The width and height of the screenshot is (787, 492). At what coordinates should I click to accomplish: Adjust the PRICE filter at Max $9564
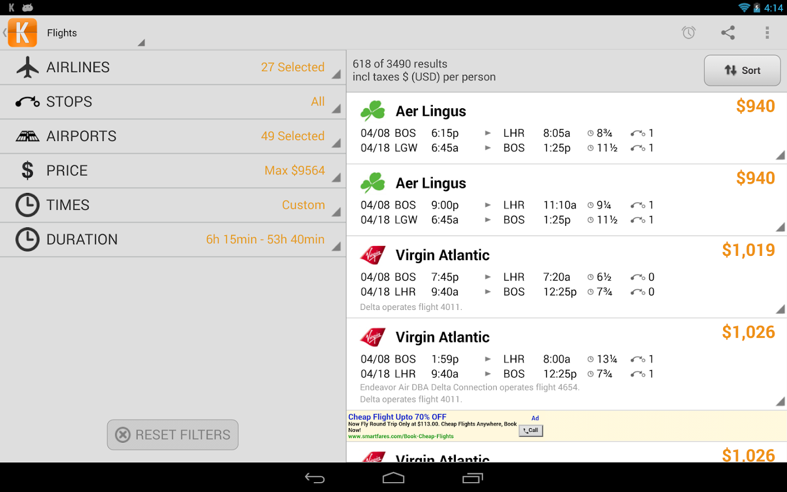(x=173, y=170)
